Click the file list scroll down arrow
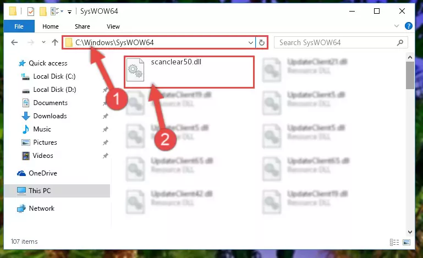423x258 pixels. [x=410, y=232]
